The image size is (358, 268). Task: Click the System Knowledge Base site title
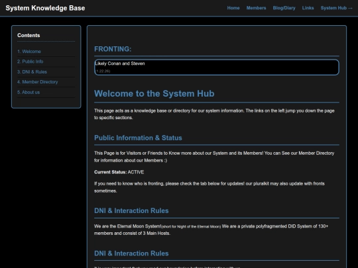45,8
